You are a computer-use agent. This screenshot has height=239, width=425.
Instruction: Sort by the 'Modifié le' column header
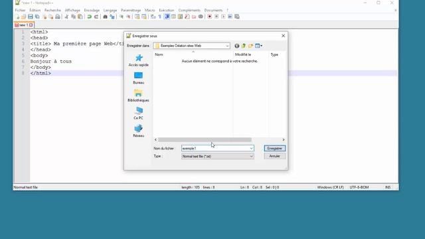(251, 54)
